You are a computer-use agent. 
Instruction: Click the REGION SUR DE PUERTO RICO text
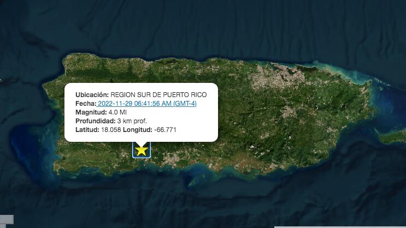click(x=158, y=94)
